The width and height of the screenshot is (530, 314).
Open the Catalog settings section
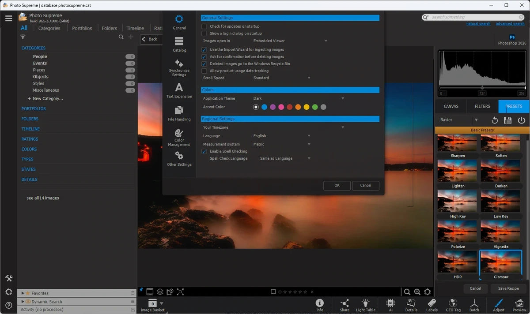pyautogui.click(x=179, y=45)
